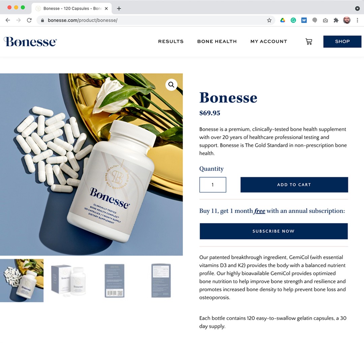Select the box and bottle thumbnail
Image resolution: width=364 pixels, height=350 pixels.
[68, 280]
